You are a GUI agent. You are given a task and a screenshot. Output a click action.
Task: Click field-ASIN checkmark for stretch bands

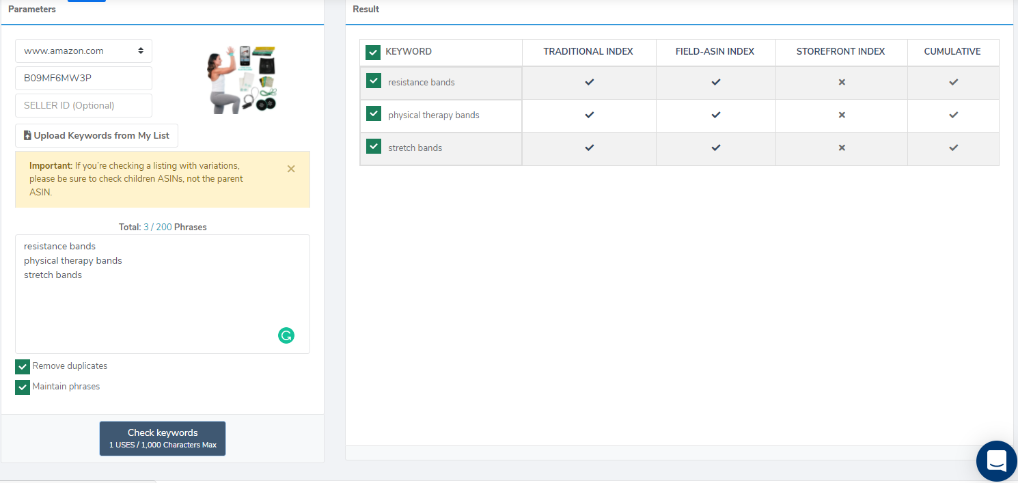pyautogui.click(x=716, y=148)
